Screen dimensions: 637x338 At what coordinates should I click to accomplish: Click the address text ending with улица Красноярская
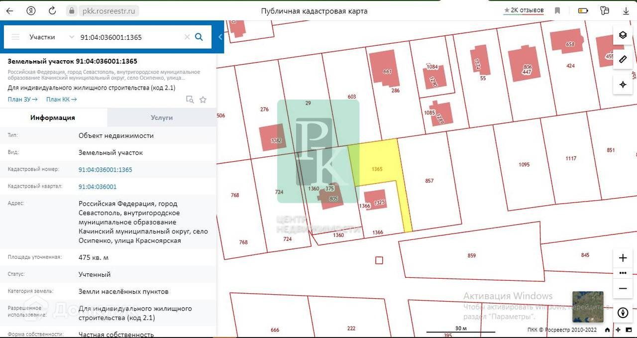click(143, 222)
